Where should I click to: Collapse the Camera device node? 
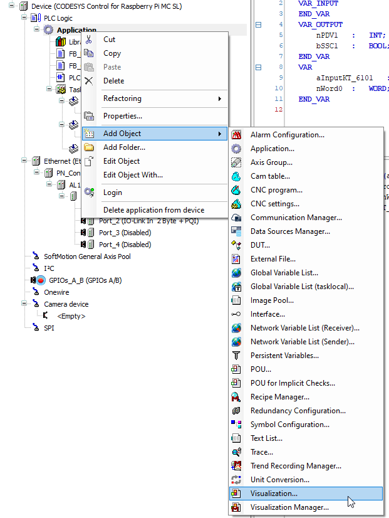(x=24, y=303)
